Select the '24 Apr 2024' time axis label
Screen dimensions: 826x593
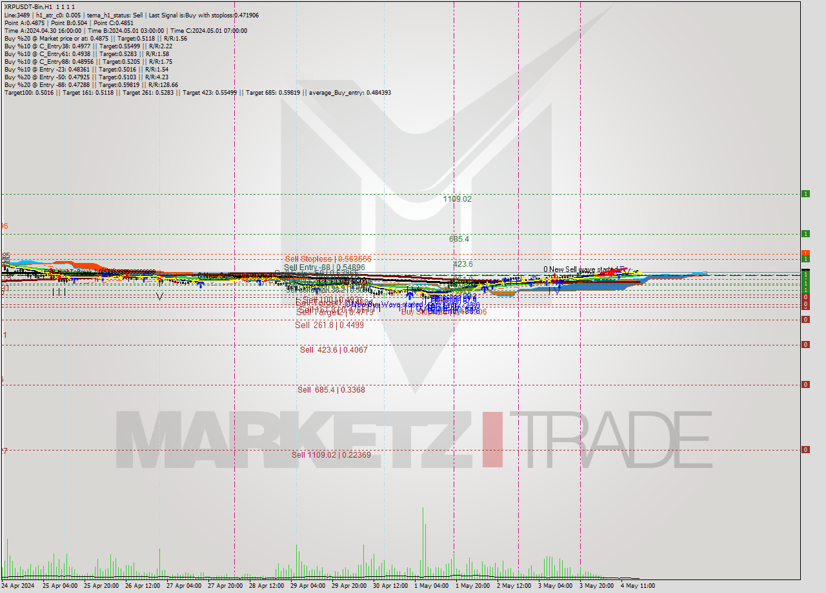click(x=17, y=586)
